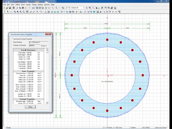Click properties list scroll down arrow
This screenshot has height=129, width=172.
[x=47, y=102]
